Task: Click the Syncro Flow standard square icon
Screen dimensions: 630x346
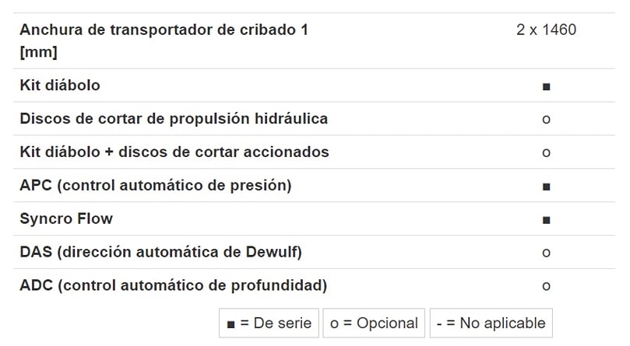Action: tap(546, 220)
